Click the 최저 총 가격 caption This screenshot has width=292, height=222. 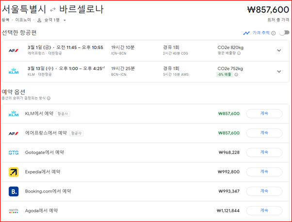(x=278, y=20)
